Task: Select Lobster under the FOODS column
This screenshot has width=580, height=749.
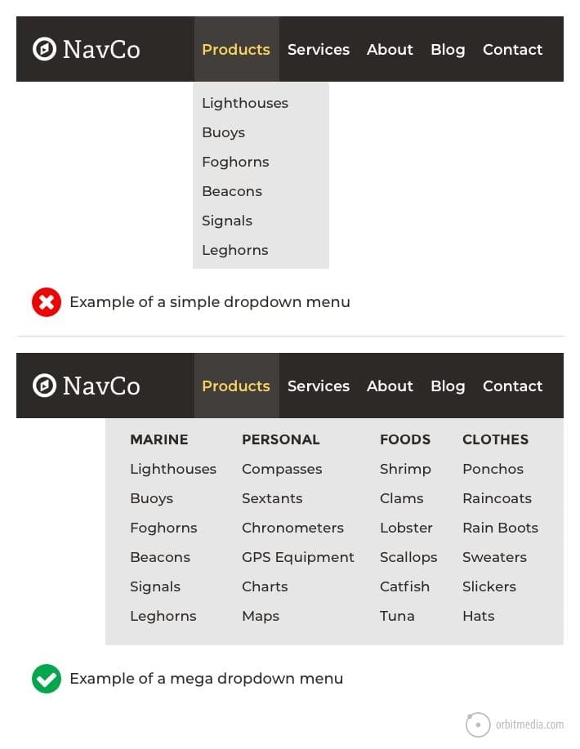Action: click(x=406, y=528)
